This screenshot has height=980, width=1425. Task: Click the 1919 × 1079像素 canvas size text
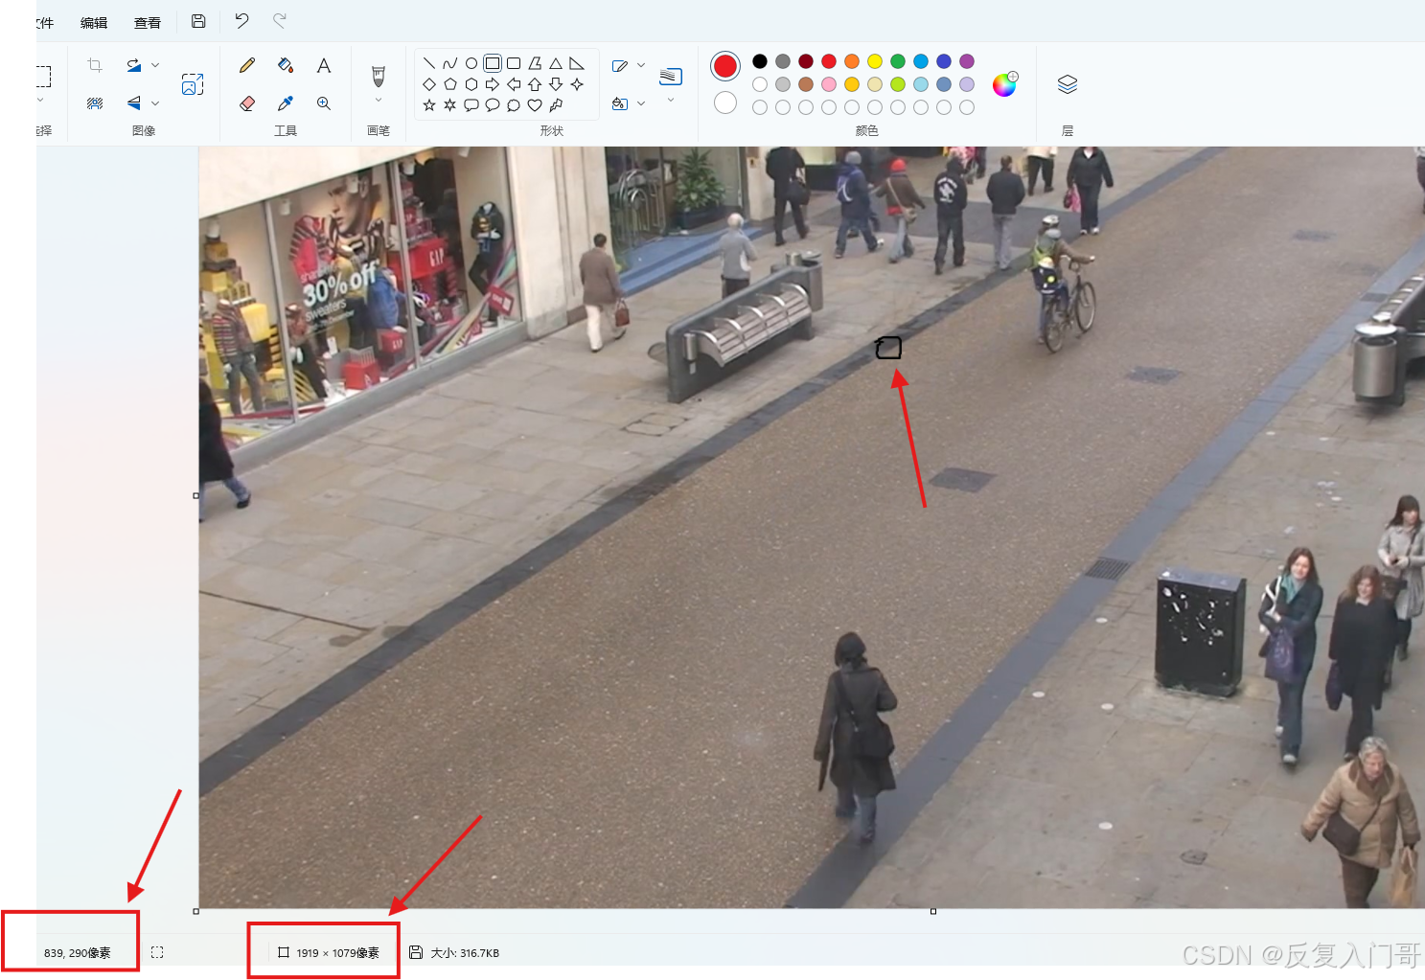tap(337, 953)
